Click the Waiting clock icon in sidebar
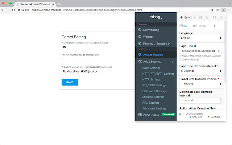Screen dimensions: 232x145 [x=140, y=37]
